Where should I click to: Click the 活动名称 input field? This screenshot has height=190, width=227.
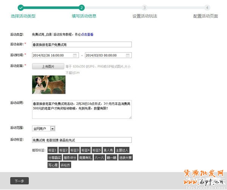[82, 45]
